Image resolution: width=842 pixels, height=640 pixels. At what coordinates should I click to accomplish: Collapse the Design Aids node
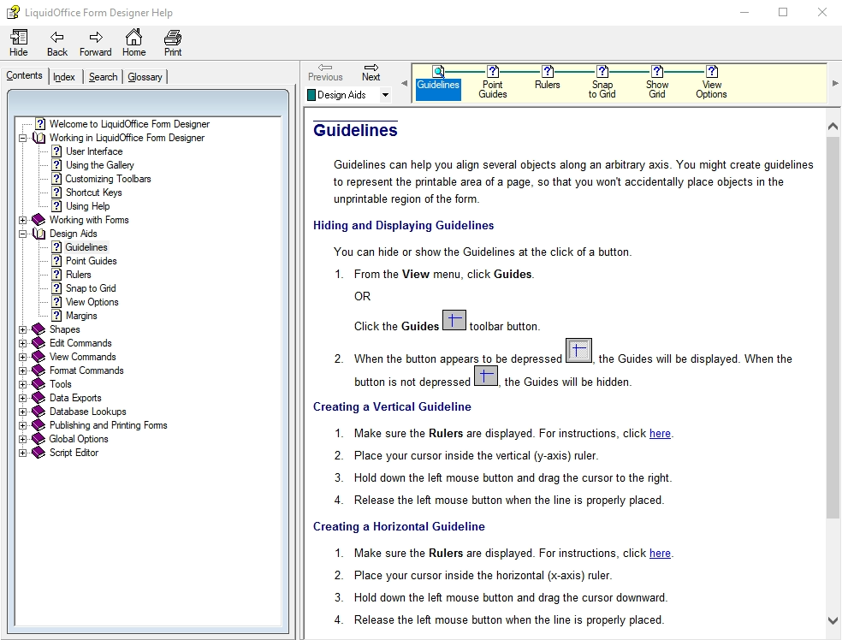[x=22, y=234]
